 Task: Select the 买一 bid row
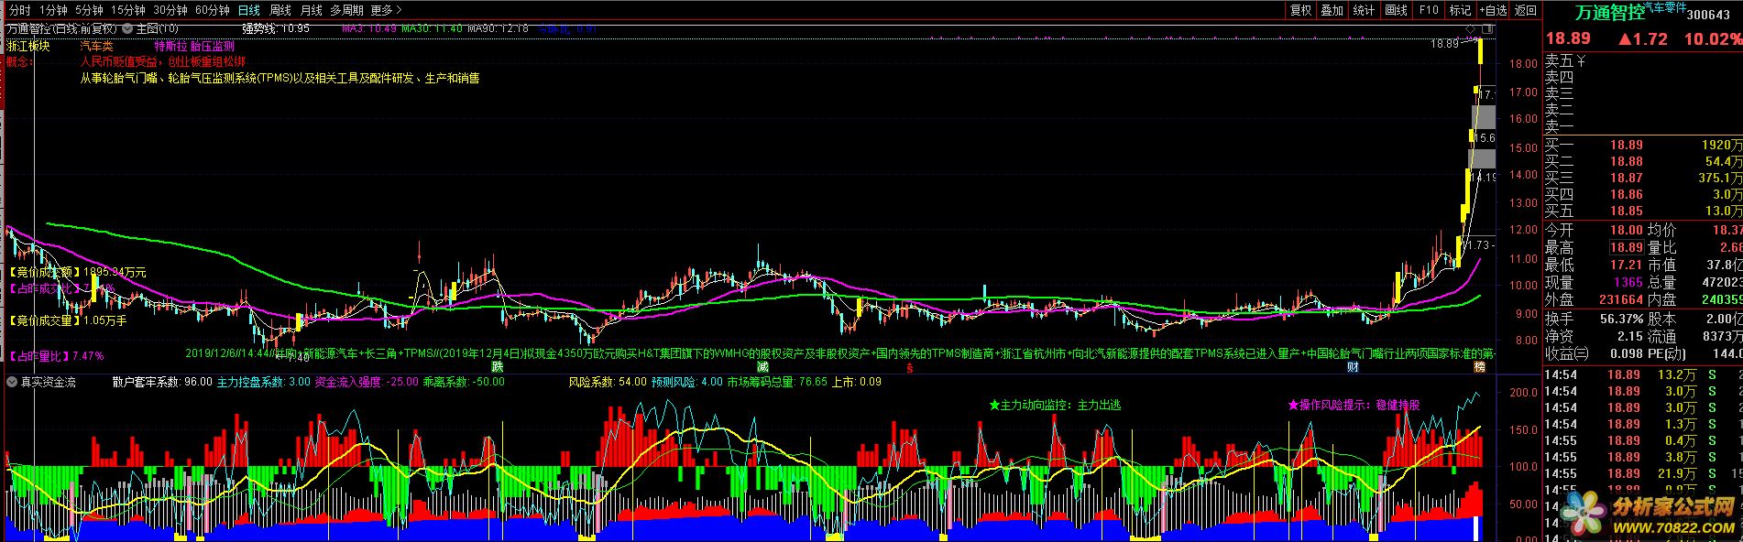[1643, 145]
